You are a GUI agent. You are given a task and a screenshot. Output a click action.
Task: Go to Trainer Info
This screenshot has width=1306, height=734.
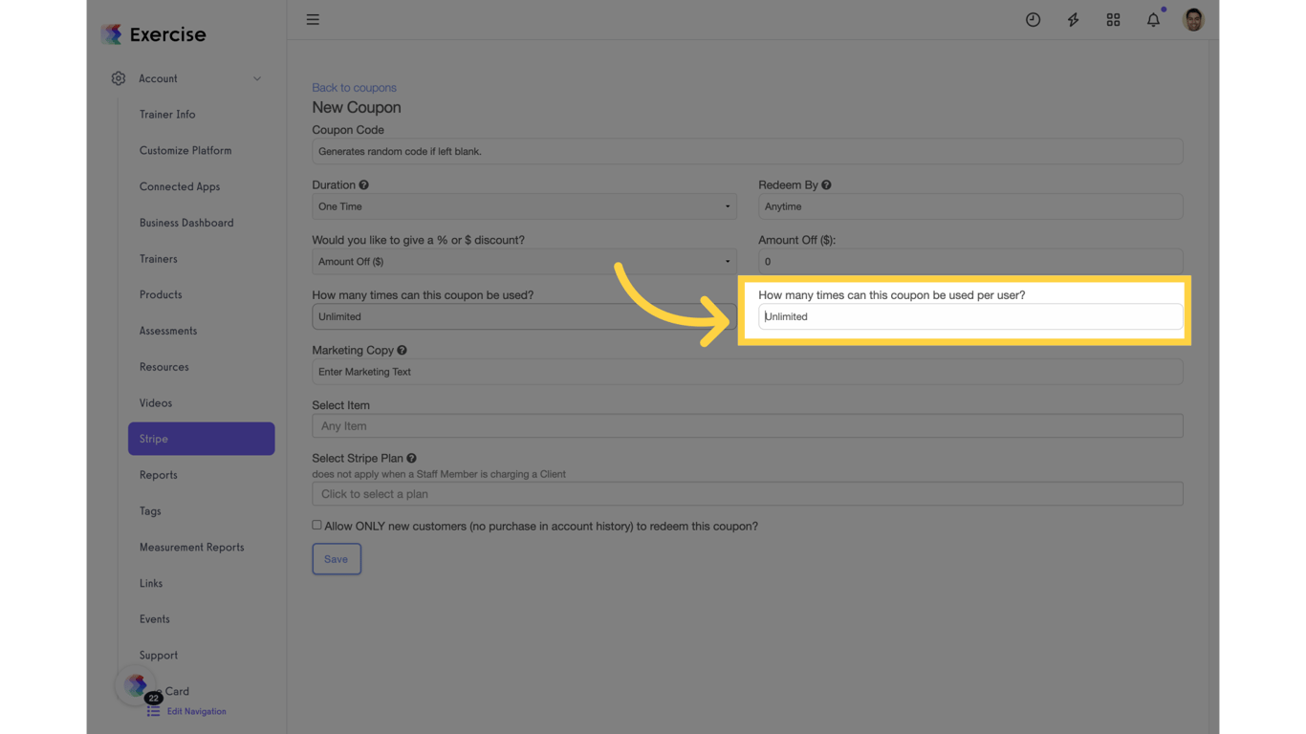pos(167,115)
